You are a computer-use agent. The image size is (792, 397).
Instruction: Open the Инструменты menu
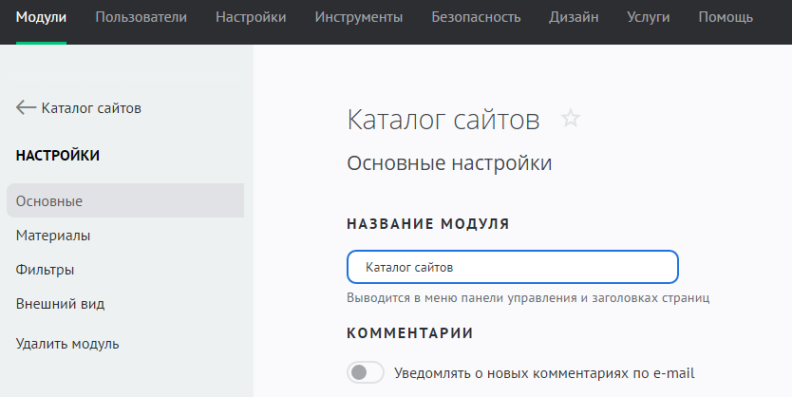click(358, 17)
